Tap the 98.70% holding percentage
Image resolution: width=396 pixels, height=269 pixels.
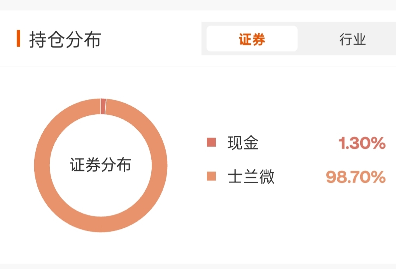pyautogui.click(x=356, y=177)
